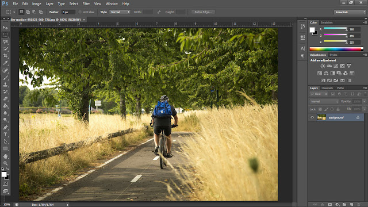Select the Spot Healing Brush tool
The image size is (368, 207).
[5, 70]
